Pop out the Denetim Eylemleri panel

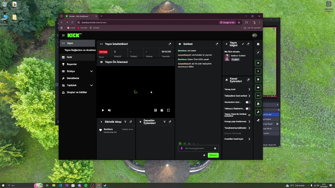[170, 122]
